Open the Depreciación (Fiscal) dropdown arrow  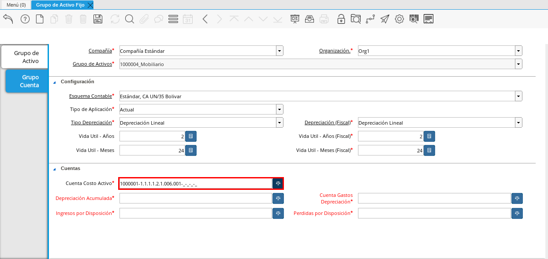pos(518,123)
